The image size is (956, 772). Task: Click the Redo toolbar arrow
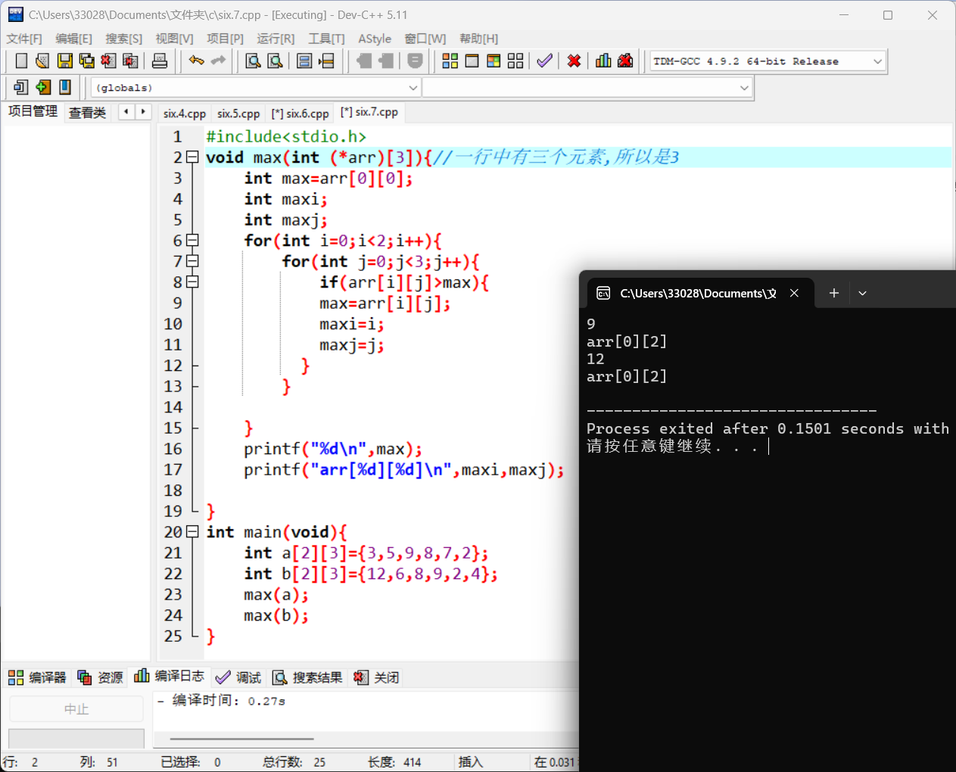(218, 61)
